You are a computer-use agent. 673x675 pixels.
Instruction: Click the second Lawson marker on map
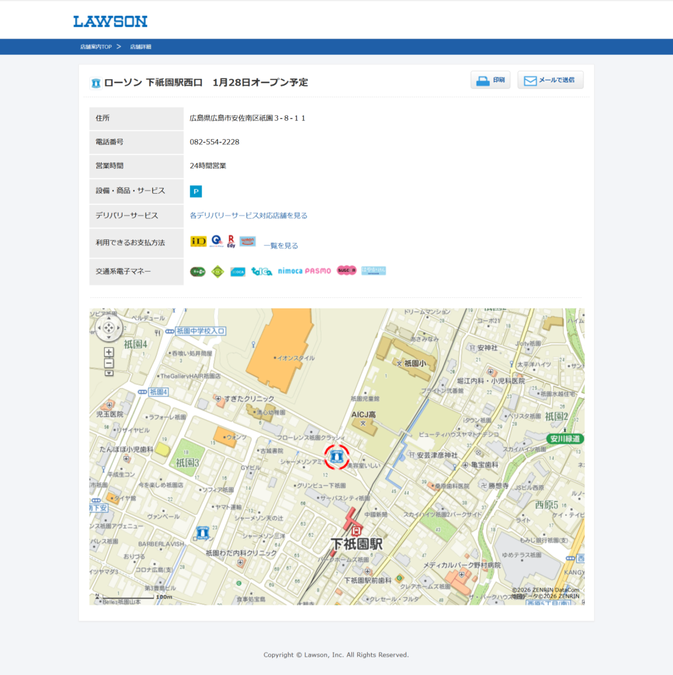(x=202, y=532)
